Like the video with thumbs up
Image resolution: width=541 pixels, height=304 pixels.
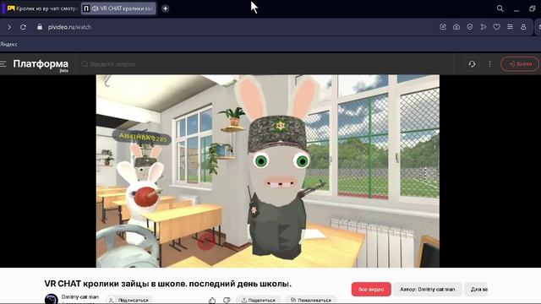(x=212, y=301)
